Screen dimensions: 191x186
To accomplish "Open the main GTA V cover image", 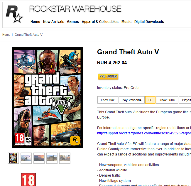I will point(48,98).
